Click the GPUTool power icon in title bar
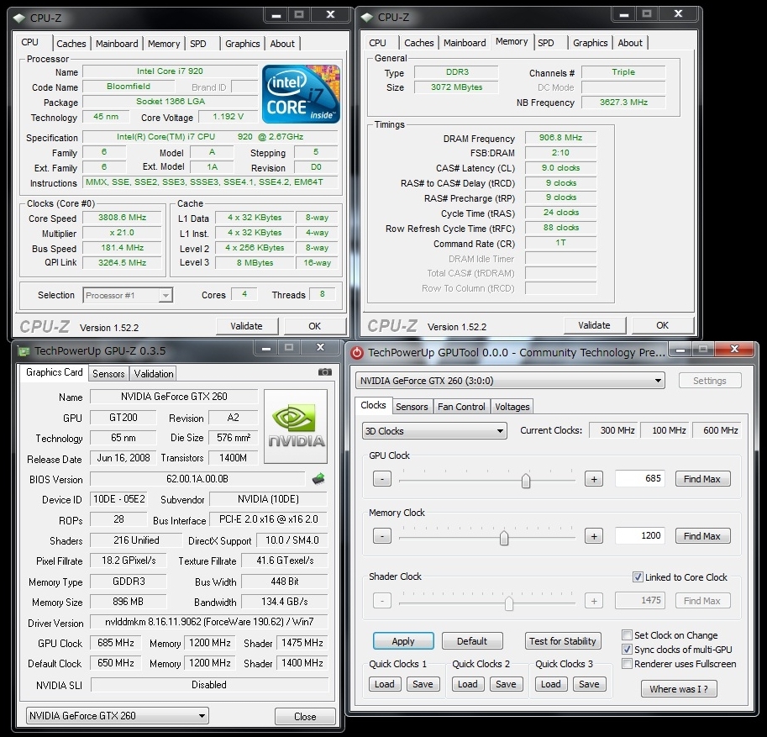This screenshot has width=767, height=737. pyautogui.click(x=357, y=353)
